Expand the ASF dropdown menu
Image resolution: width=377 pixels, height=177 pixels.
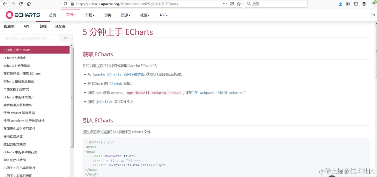pos(163,15)
